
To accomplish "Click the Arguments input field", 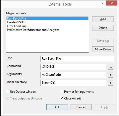I will [73, 75].
